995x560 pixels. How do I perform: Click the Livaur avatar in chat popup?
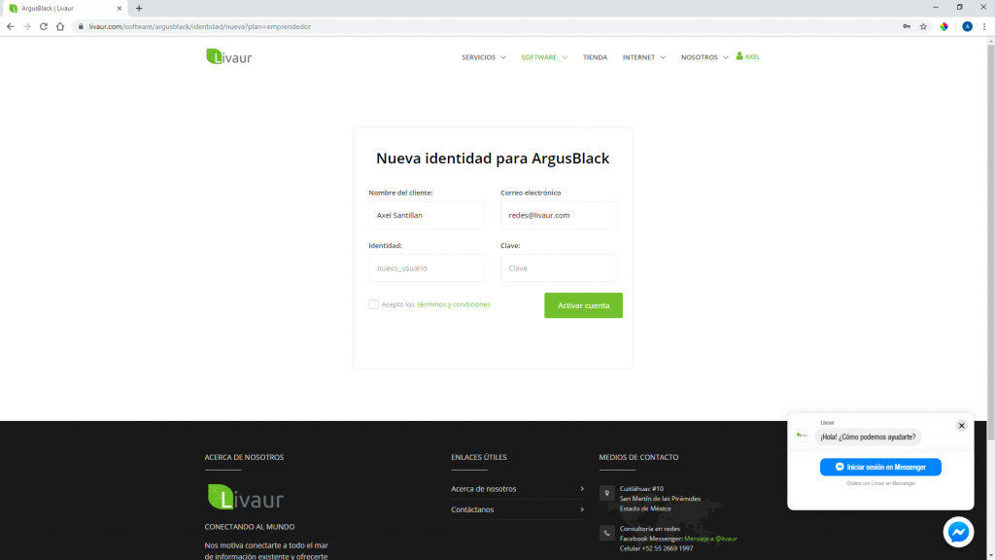coord(802,436)
